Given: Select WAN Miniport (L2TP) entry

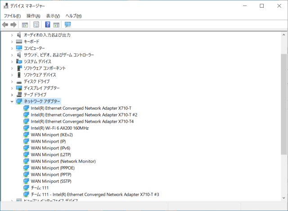Looking at the screenshot, I should pyautogui.click(x=51, y=155).
